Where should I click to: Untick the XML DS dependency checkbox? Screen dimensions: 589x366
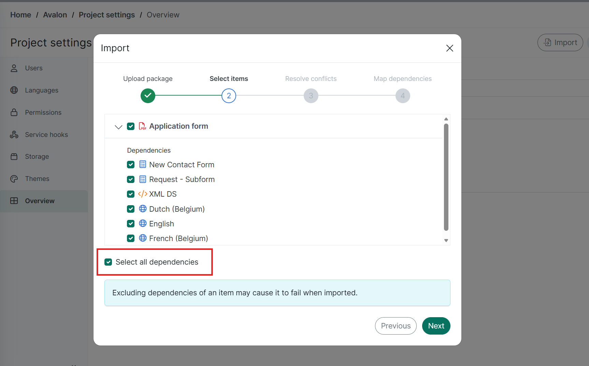coord(131,194)
